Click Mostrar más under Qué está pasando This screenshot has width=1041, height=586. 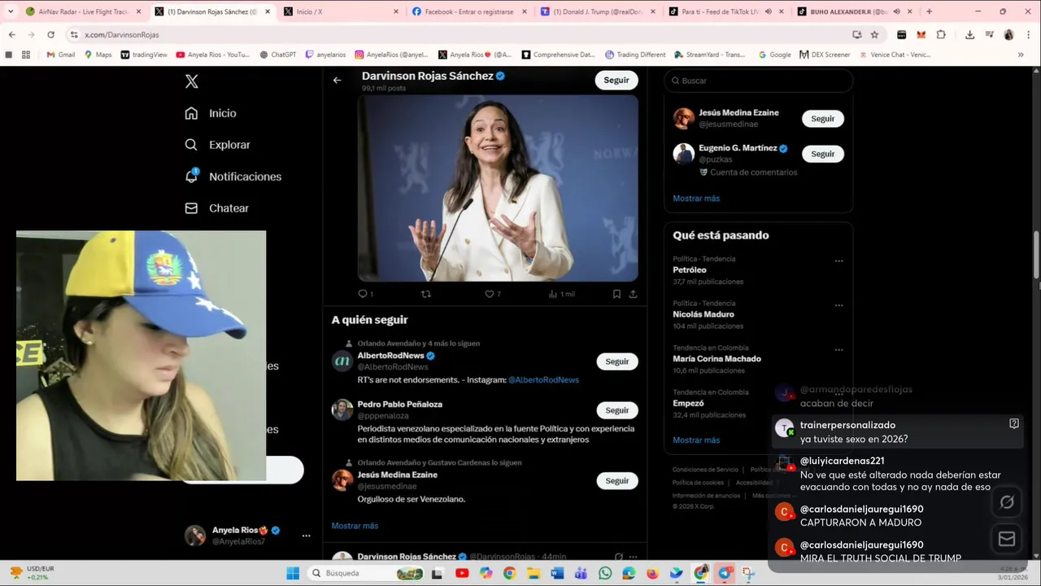click(696, 440)
